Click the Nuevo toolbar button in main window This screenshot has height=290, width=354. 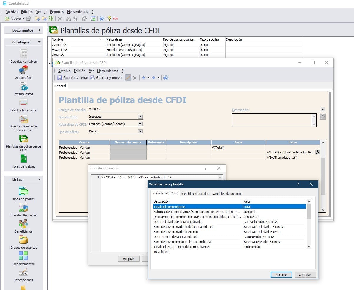pos(13,19)
